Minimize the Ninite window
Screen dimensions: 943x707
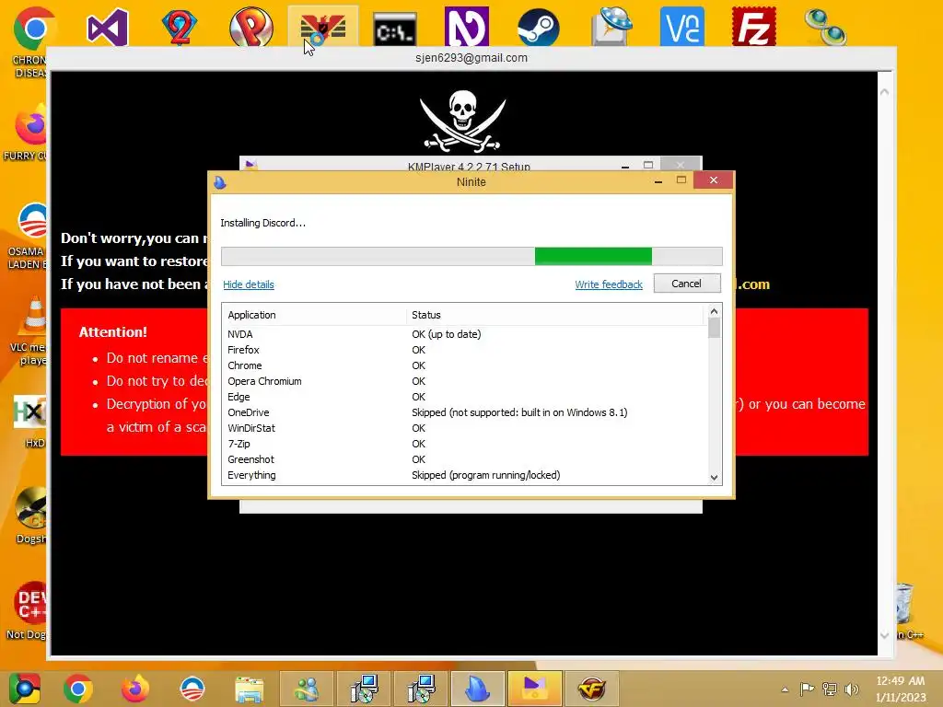point(658,180)
